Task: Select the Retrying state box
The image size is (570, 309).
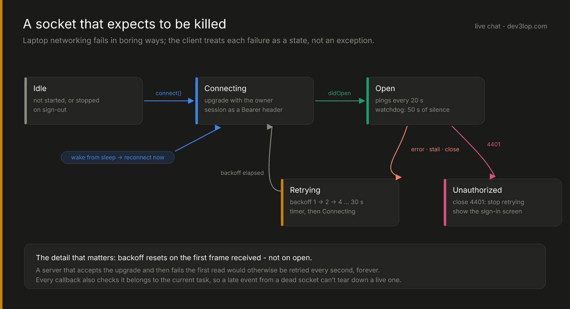Action: point(340,202)
